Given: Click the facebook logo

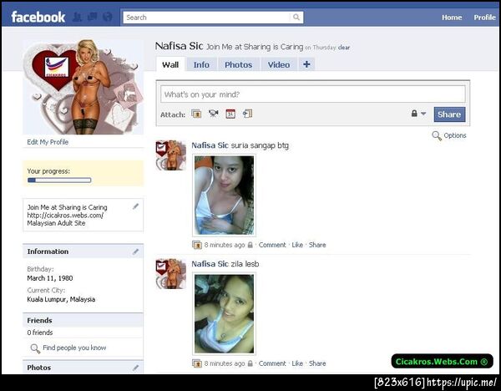Looking at the screenshot, I should click(38, 17).
